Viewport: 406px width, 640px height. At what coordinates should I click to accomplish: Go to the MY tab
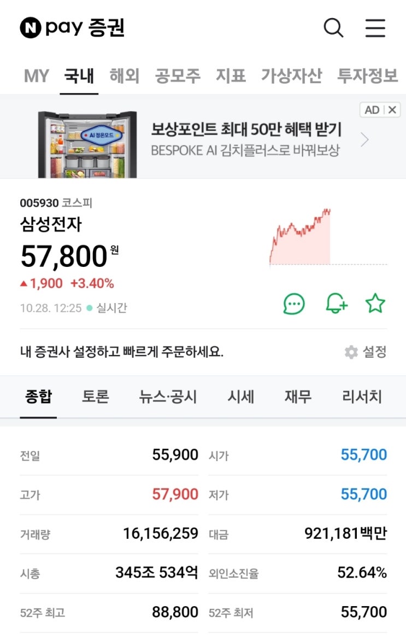point(36,76)
